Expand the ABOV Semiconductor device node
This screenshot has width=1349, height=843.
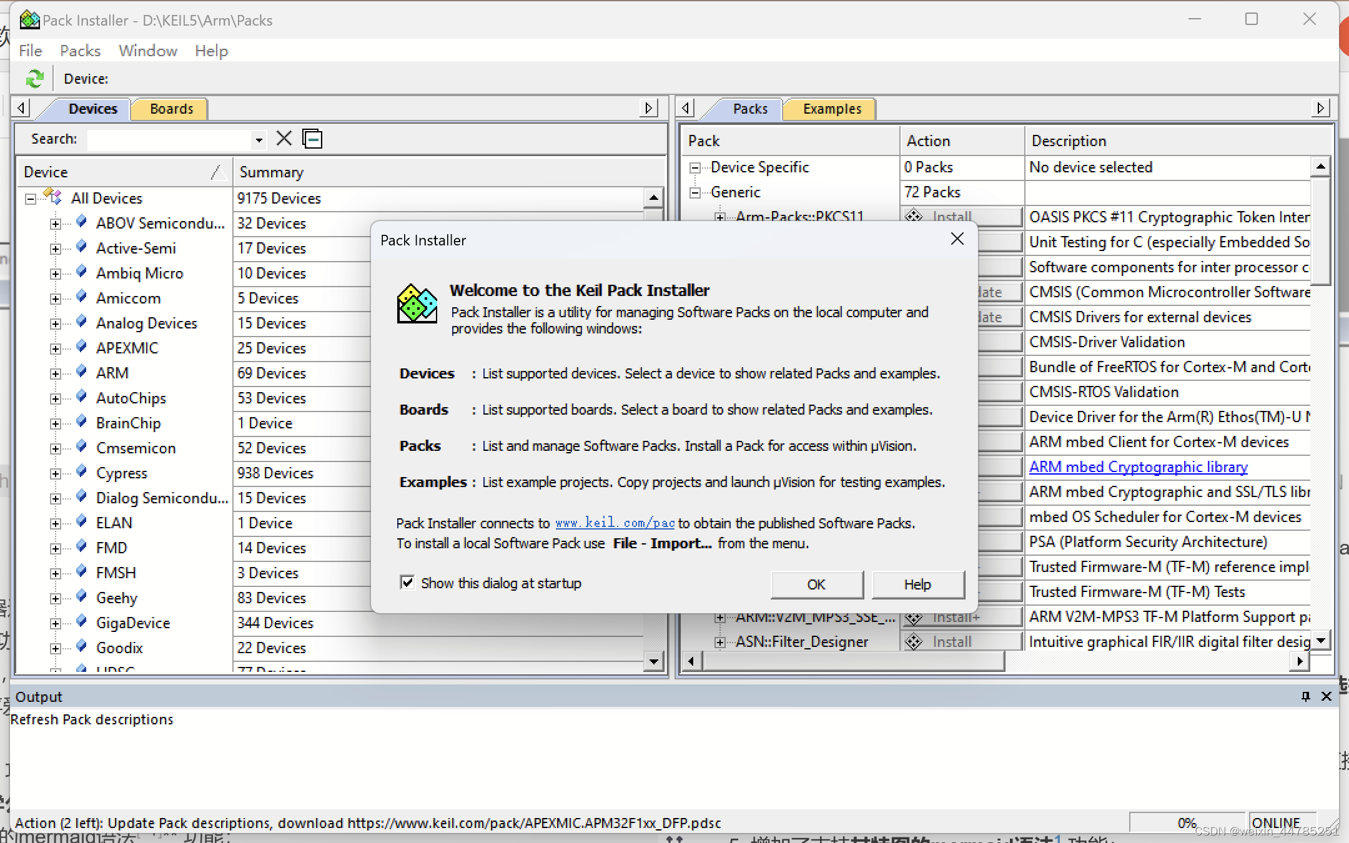tap(56, 224)
